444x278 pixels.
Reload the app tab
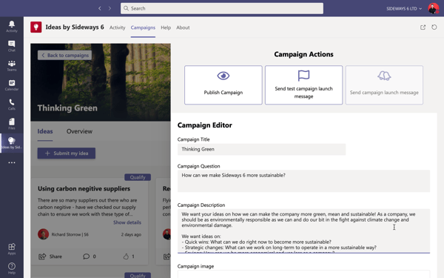[x=434, y=27]
